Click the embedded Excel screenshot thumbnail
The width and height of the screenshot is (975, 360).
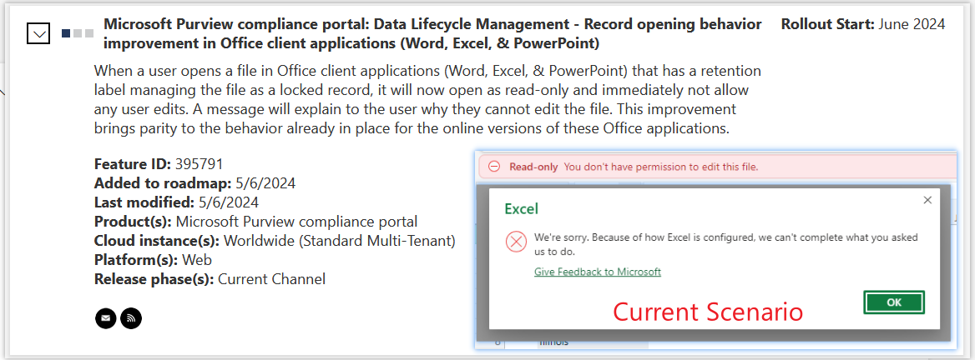click(x=715, y=249)
